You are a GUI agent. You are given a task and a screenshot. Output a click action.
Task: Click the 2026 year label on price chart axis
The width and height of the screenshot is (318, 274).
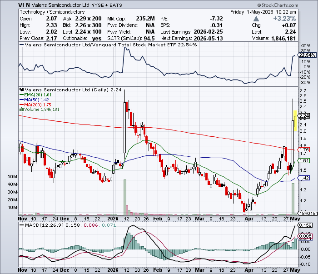113,219
